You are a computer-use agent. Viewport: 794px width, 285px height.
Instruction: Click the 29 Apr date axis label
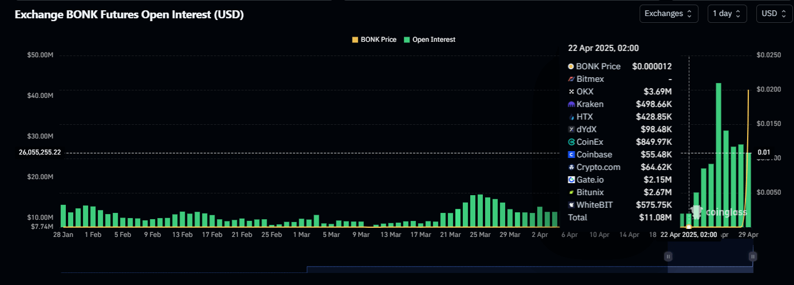click(749, 235)
